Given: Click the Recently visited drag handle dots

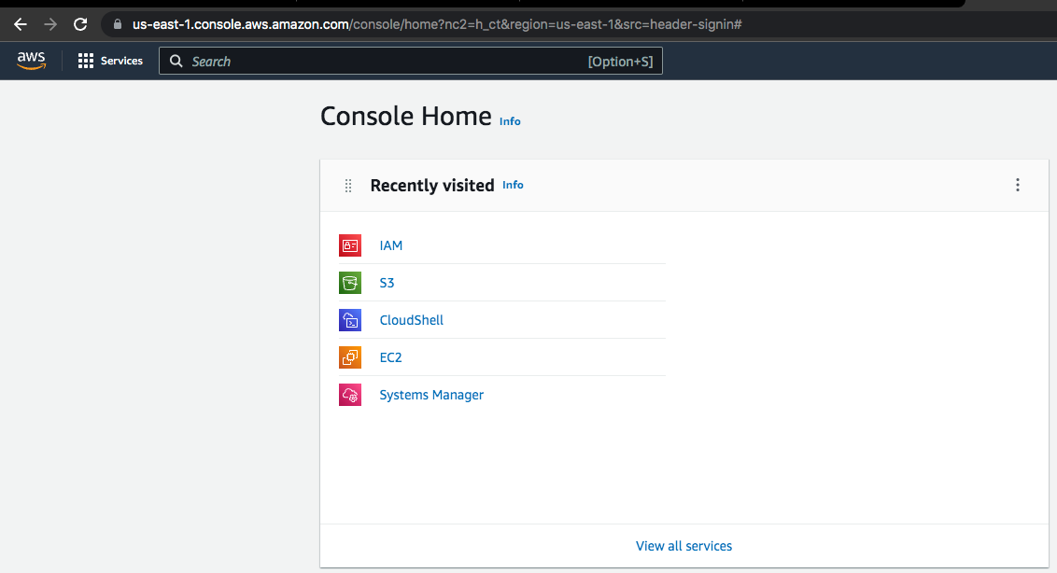Looking at the screenshot, I should pyautogui.click(x=347, y=185).
